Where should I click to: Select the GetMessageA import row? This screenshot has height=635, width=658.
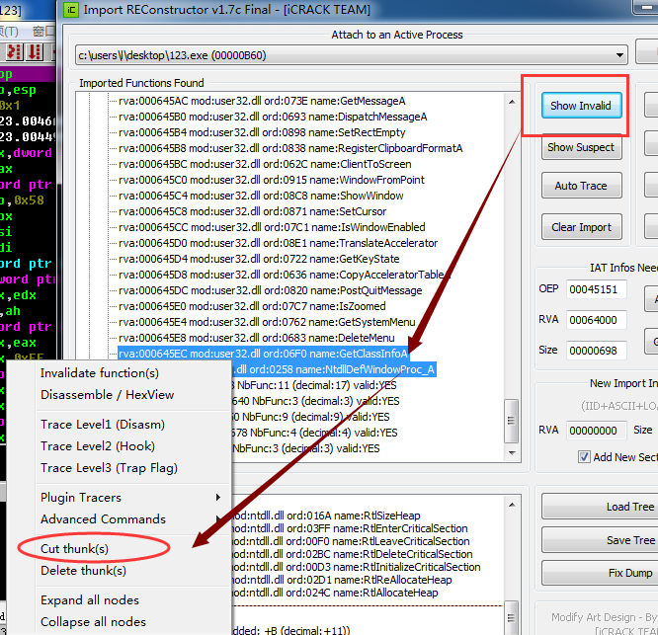(x=262, y=101)
